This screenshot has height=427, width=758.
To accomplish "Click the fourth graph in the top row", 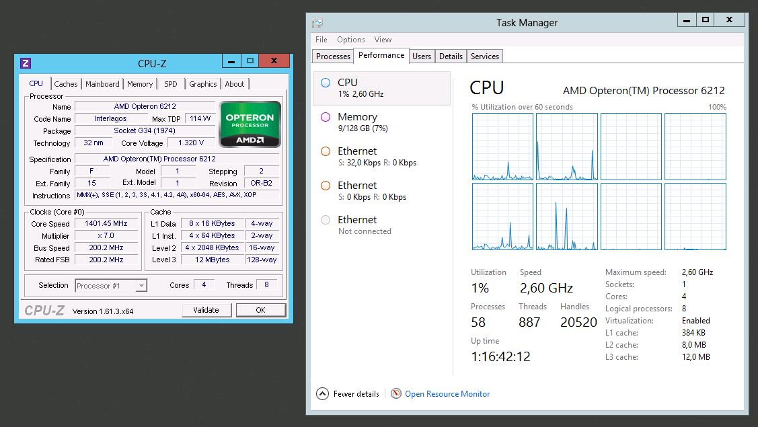I will [695, 147].
